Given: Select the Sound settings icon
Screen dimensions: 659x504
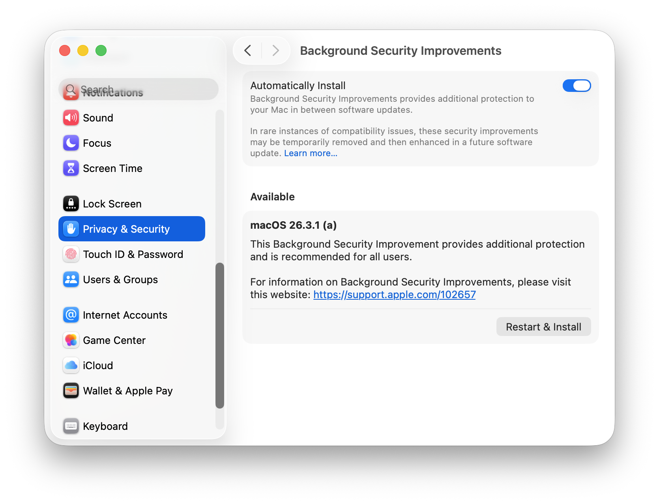Looking at the screenshot, I should [x=71, y=118].
